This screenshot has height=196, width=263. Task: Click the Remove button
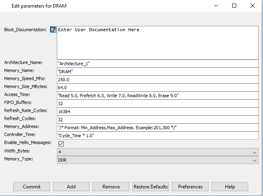click(111, 187)
